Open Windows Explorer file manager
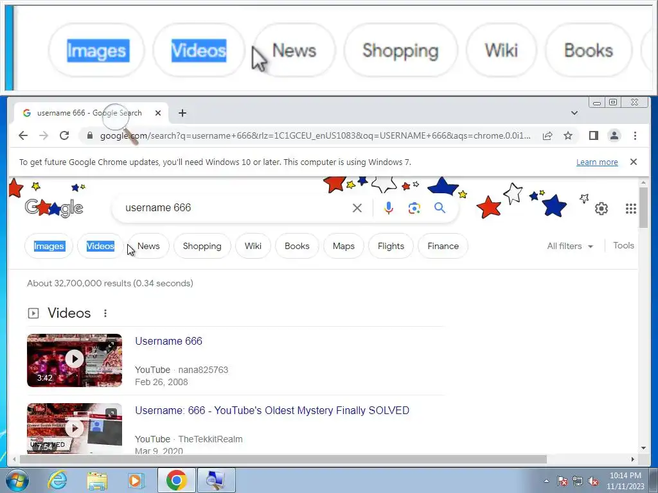The image size is (658, 493). coord(97,480)
